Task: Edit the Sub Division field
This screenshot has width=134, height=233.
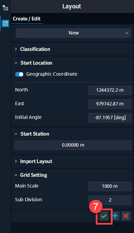Action: point(110,200)
